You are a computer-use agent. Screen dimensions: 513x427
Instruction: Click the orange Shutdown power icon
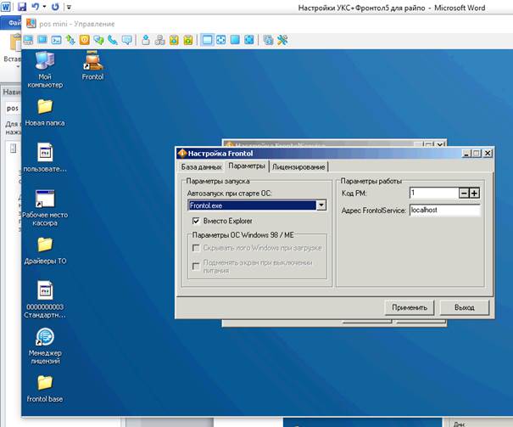click(85, 40)
